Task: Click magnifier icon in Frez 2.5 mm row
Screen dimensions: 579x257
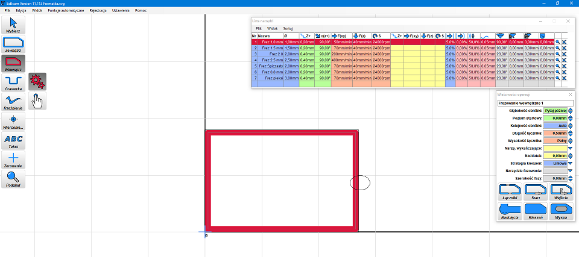Action: 557,60
